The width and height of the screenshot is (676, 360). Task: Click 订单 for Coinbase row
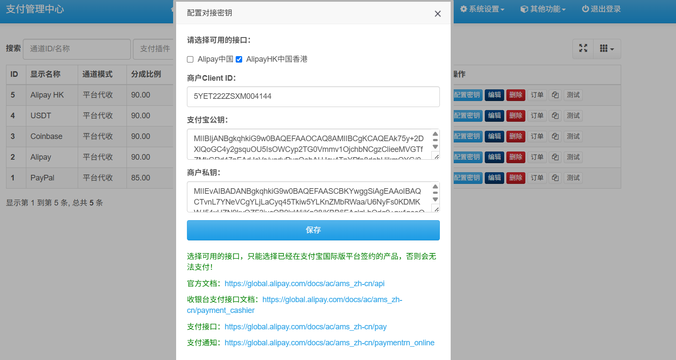coord(537,136)
